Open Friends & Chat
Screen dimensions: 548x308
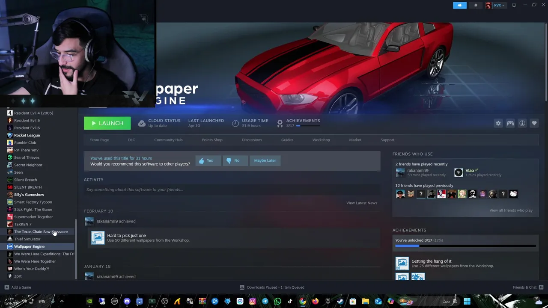coord(528,287)
